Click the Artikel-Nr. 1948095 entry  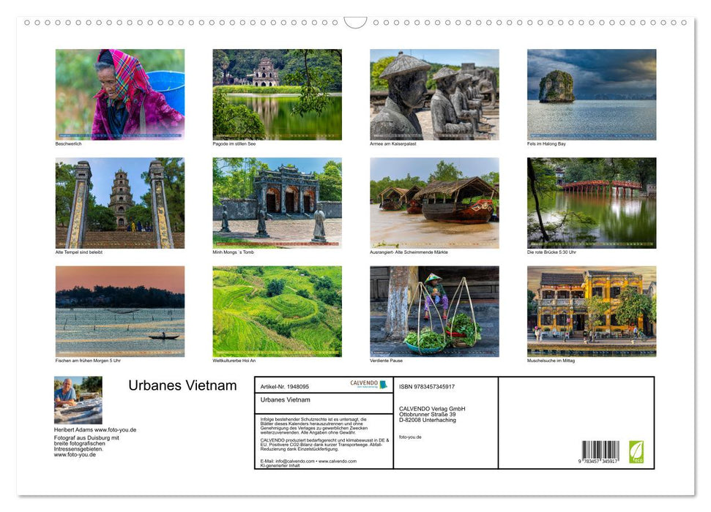tap(284, 385)
